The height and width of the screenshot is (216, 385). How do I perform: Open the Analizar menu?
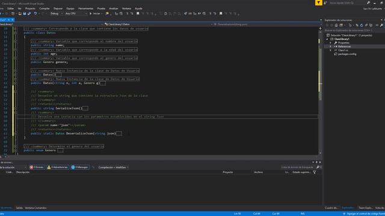[114, 8]
